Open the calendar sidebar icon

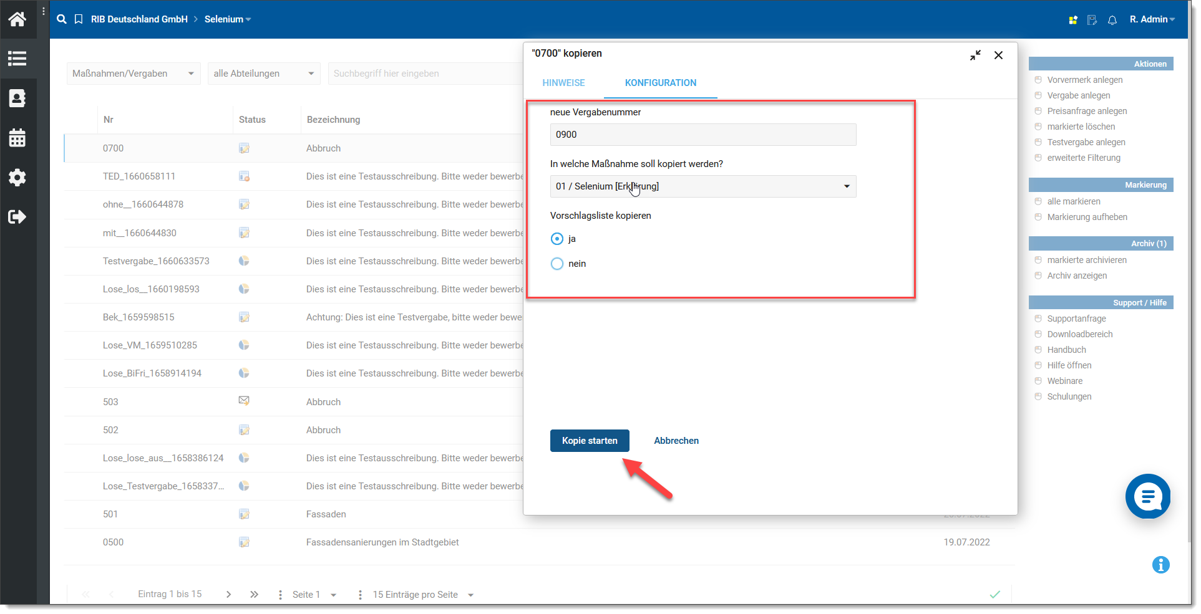click(x=17, y=138)
